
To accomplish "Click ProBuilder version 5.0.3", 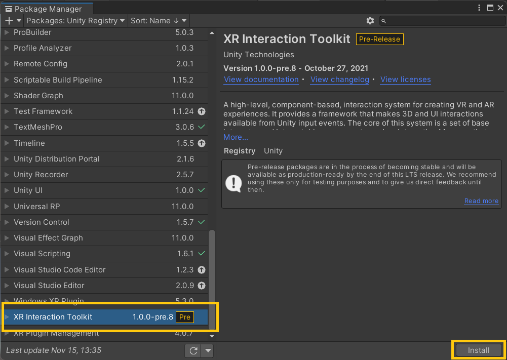I will coord(184,32).
